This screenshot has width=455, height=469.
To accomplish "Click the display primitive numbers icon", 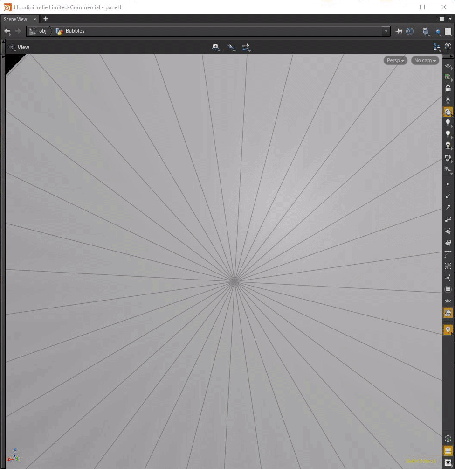I will (448, 242).
